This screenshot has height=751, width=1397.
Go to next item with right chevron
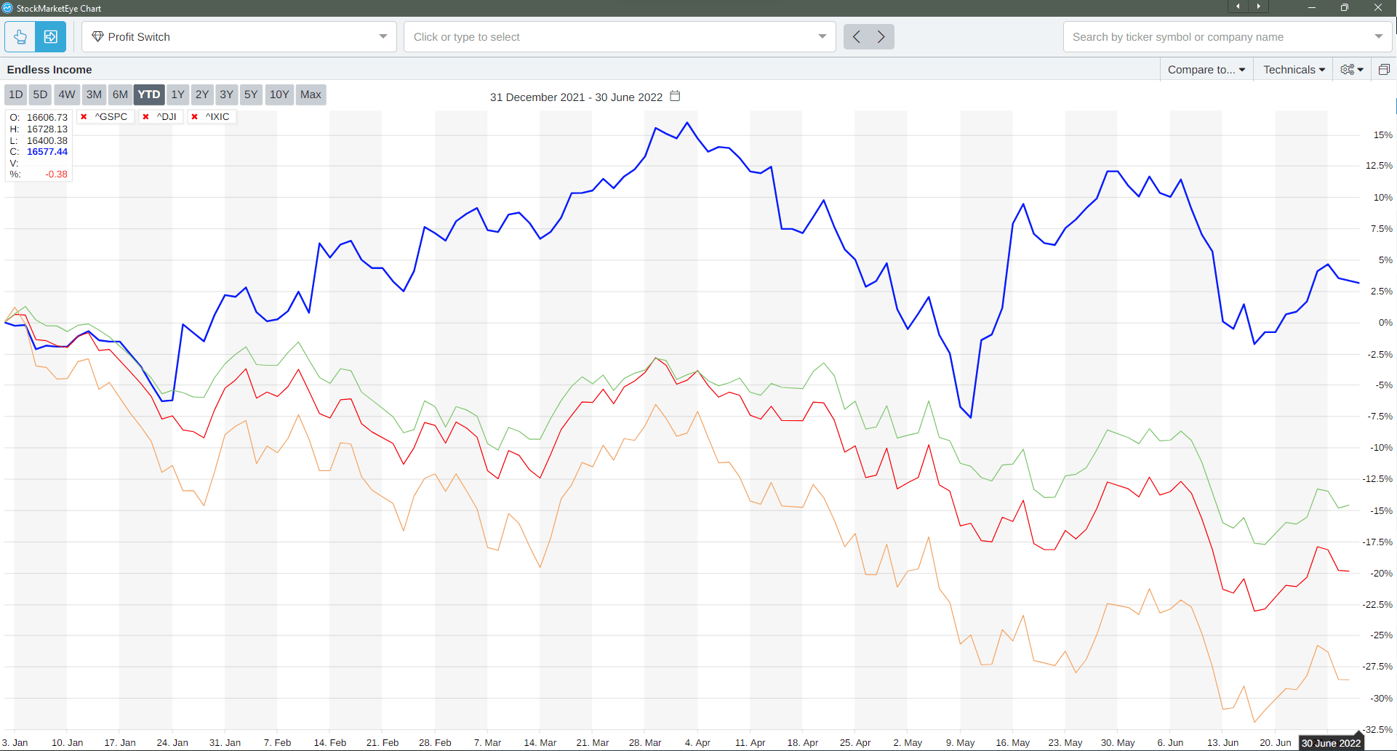coord(881,36)
